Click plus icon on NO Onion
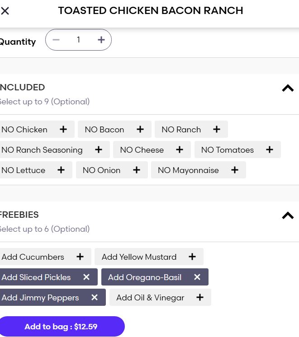 137,170
